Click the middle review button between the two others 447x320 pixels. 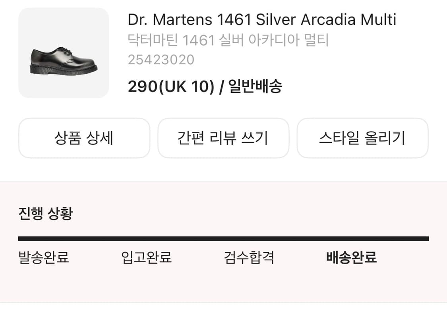pyautogui.click(x=223, y=138)
